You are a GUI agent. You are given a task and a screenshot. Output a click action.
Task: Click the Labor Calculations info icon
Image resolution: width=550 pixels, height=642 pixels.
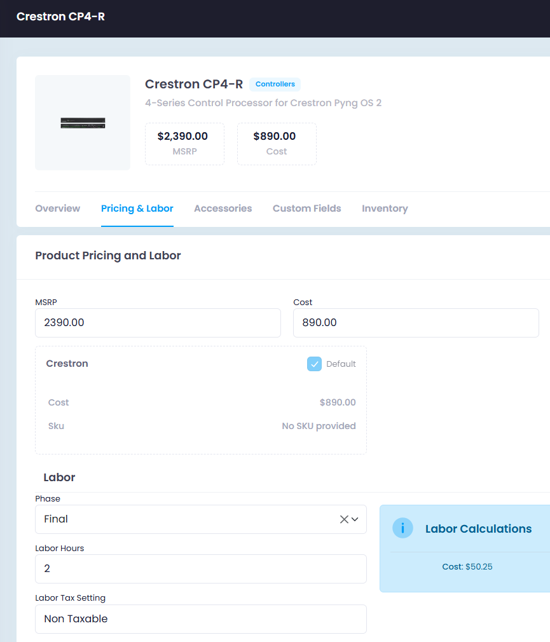pyautogui.click(x=402, y=528)
